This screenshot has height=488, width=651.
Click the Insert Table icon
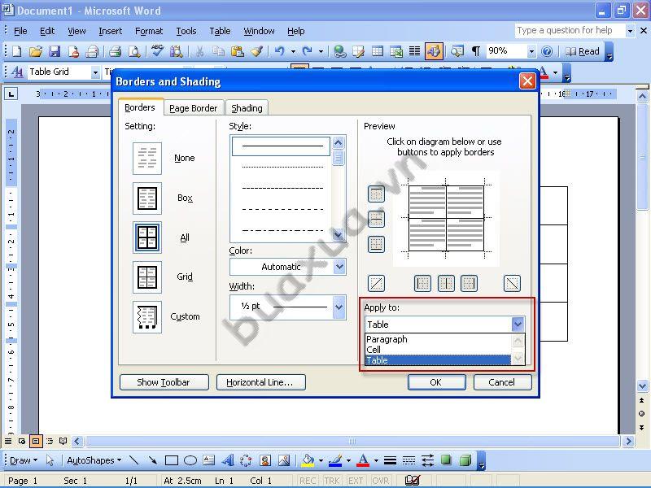[x=378, y=51]
